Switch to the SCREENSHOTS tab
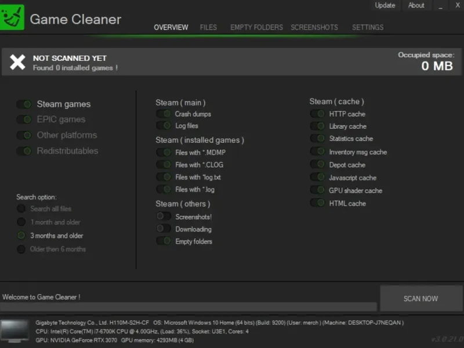Viewport: 464px width, 348px height. pos(314,27)
